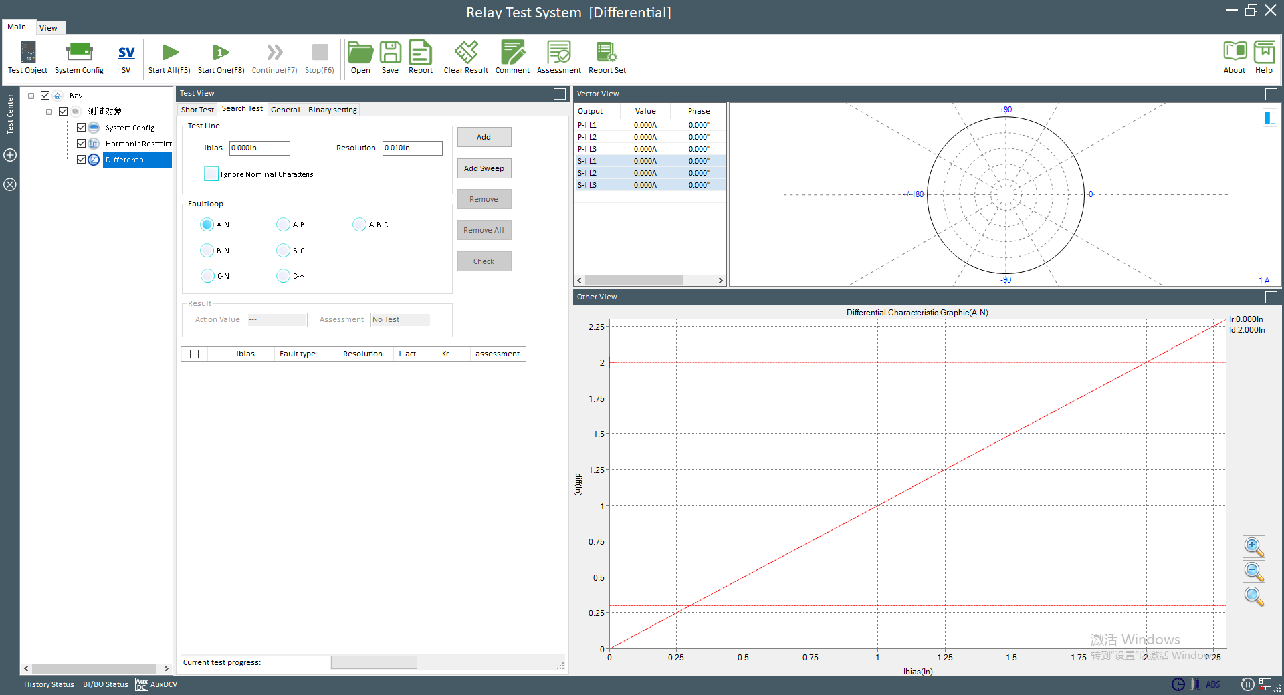Open the View ribbon tab

[x=48, y=28]
